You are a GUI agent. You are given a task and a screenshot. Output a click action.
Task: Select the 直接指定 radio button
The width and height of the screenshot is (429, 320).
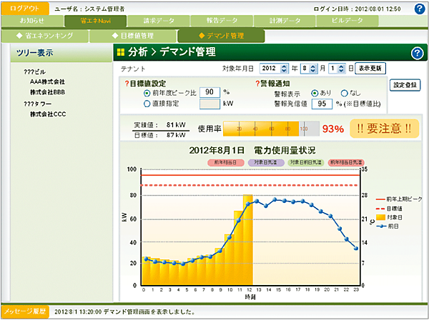(x=147, y=104)
